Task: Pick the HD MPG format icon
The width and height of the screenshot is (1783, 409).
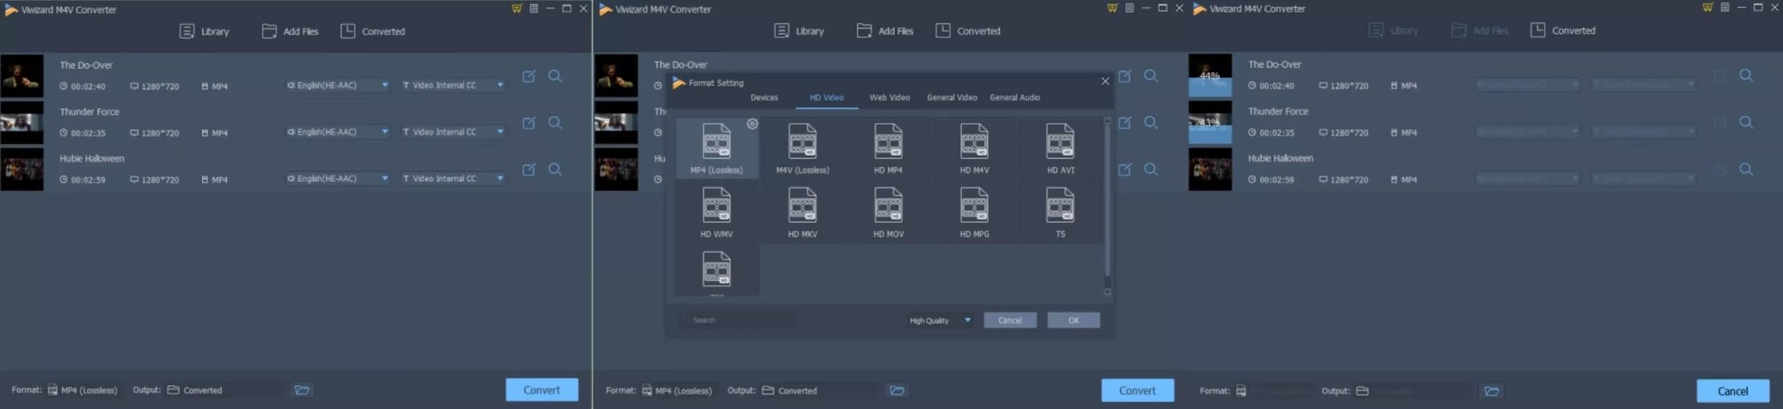Action: click(x=974, y=207)
